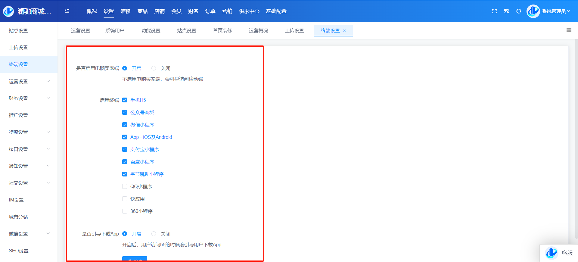Click the language translate icon
The image size is (578, 262).
(x=507, y=11)
